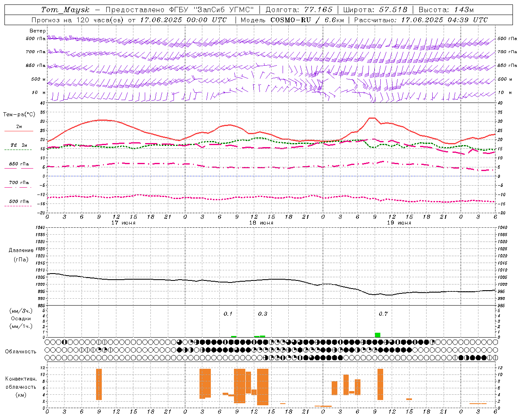
Task: Click the "Осадки" precipitation label
Action: click(x=21, y=319)
